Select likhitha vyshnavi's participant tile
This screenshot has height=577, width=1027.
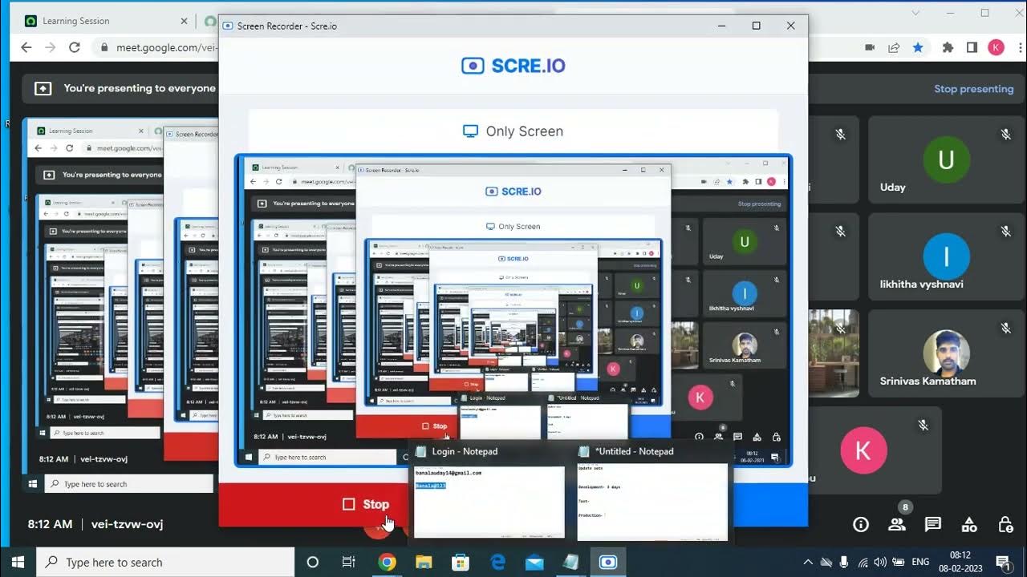tap(945, 257)
